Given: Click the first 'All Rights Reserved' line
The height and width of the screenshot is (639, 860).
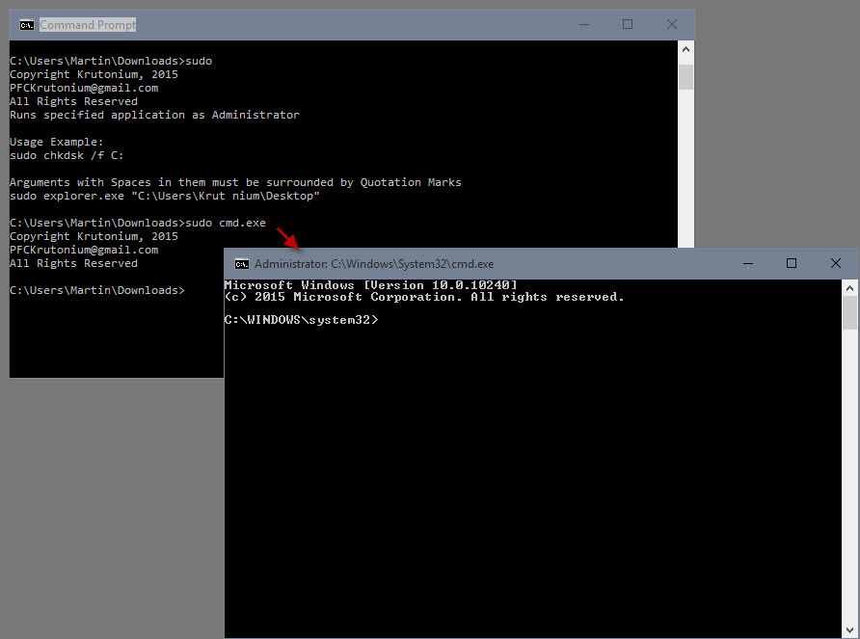Looking at the screenshot, I should coord(73,101).
